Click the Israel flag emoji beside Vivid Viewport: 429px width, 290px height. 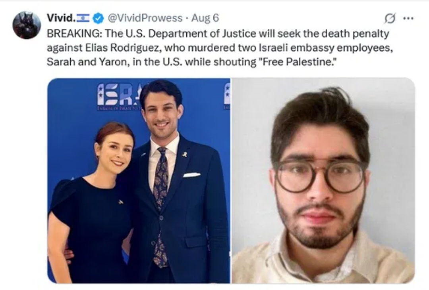click(x=83, y=18)
